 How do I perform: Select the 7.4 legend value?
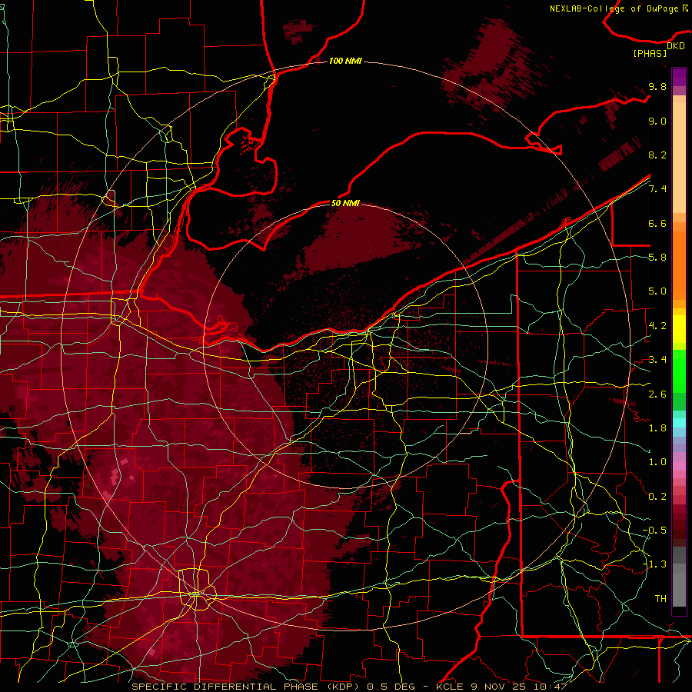(657, 189)
